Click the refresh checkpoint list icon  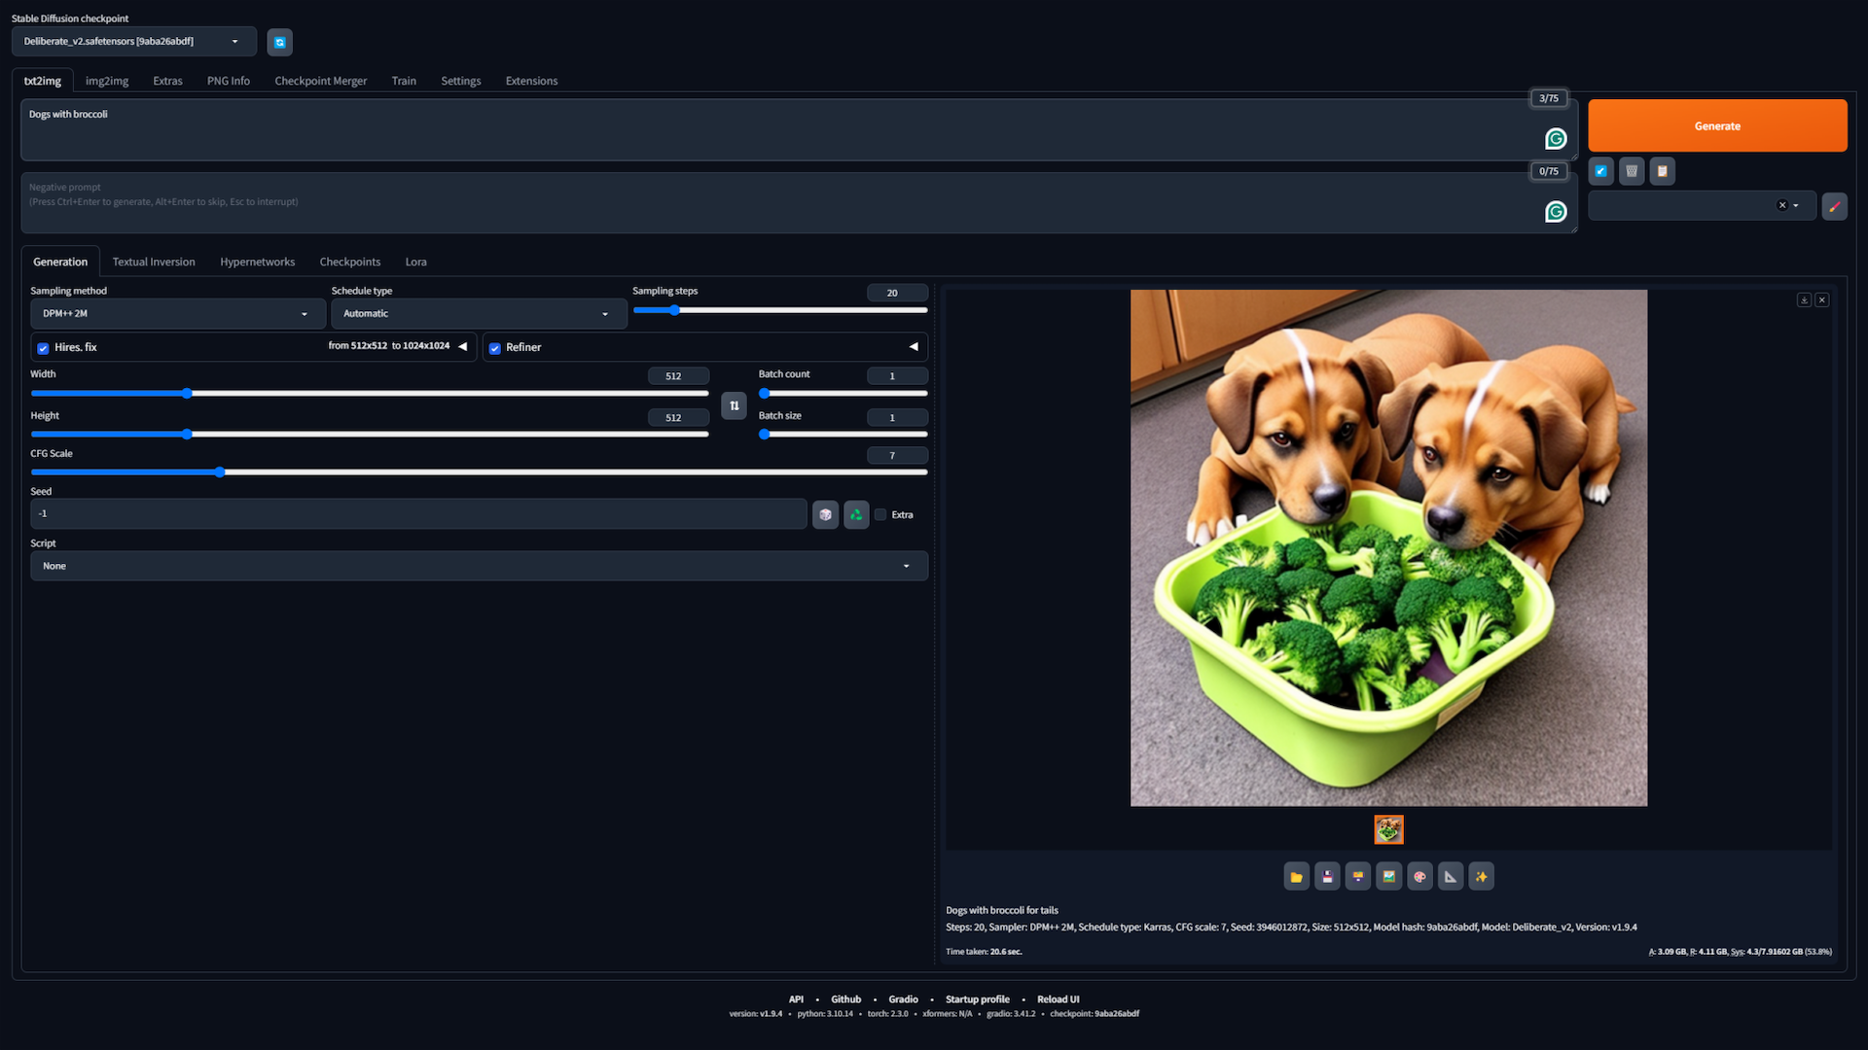[x=279, y=42]
